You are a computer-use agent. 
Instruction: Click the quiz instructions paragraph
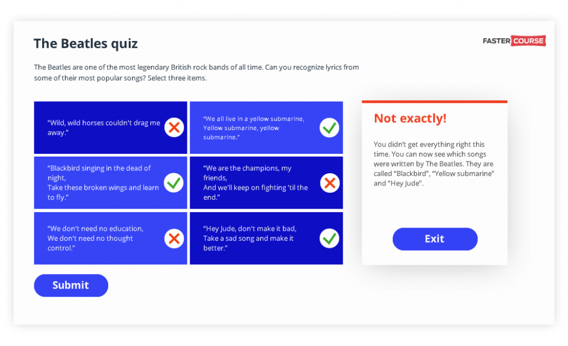(x=196, y=73)
